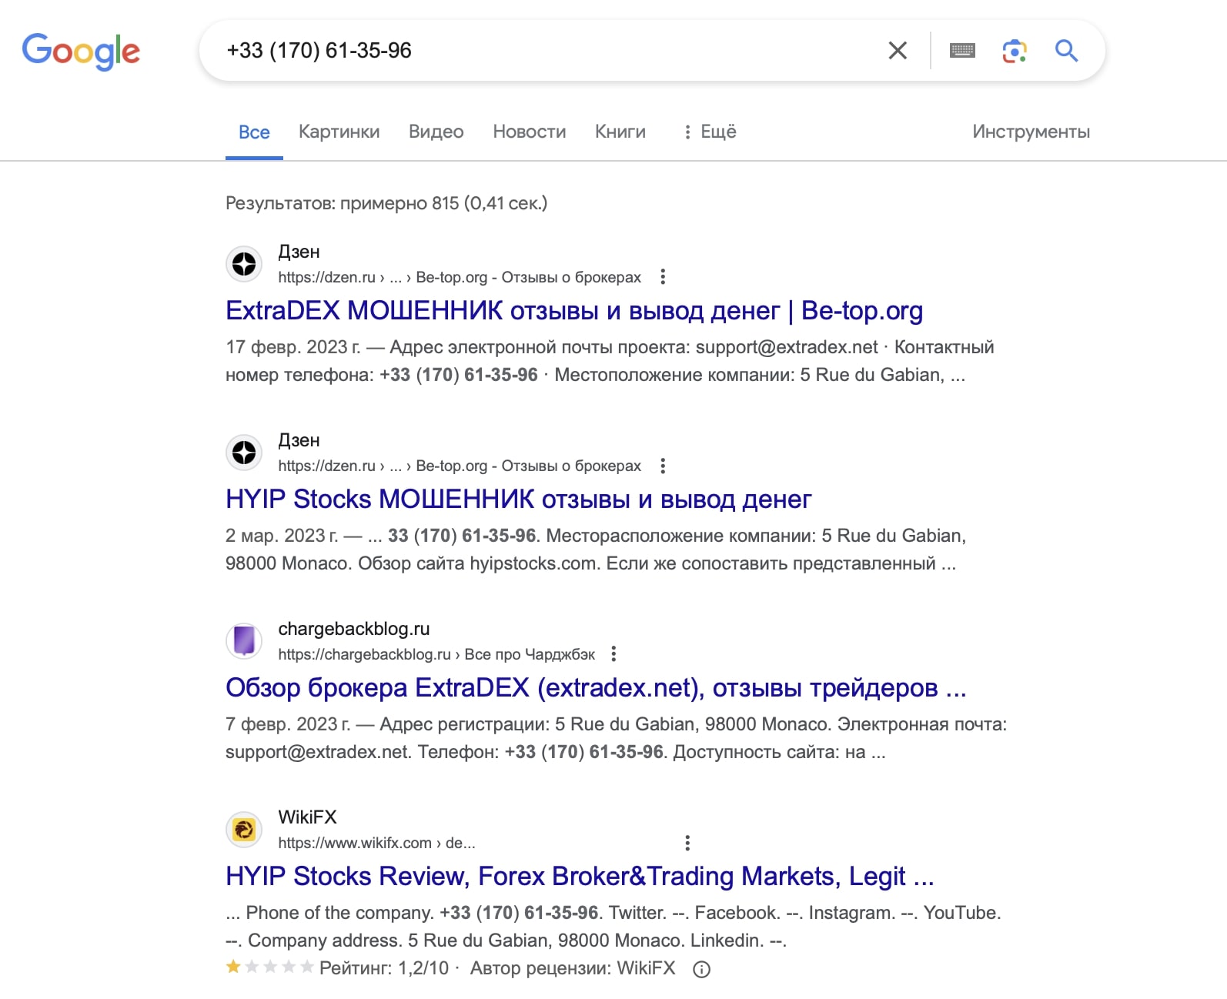The height and width of the screenshot is (999, 1227).
Task: Click Дзен favicon of HYIP Stocks МОШЕННИК result
Action: tap(244, 453)
